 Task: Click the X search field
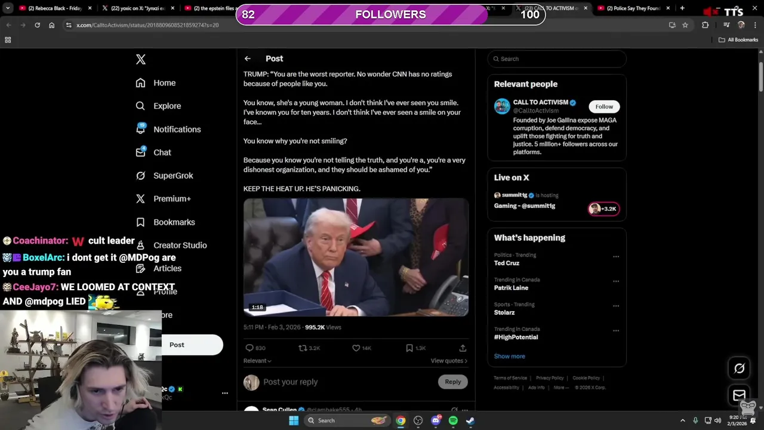pyautogui.click(x=557, y=59)
